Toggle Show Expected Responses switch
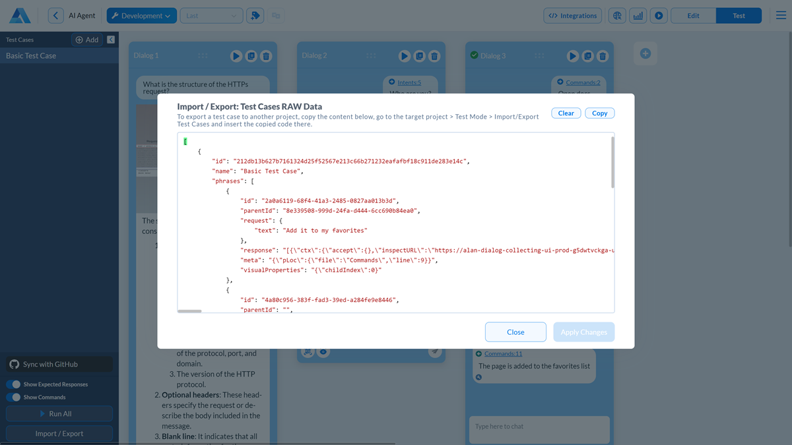 [x=13, y=384]
